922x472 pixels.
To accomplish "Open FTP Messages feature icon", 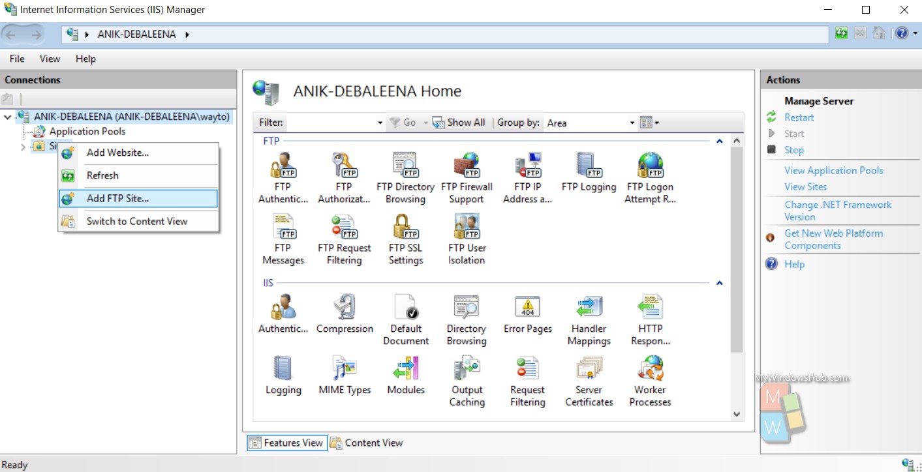I will coord(283,227).
